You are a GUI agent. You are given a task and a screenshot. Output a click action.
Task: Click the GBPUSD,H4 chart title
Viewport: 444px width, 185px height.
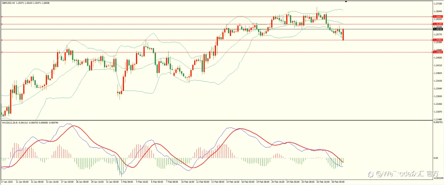8,3
